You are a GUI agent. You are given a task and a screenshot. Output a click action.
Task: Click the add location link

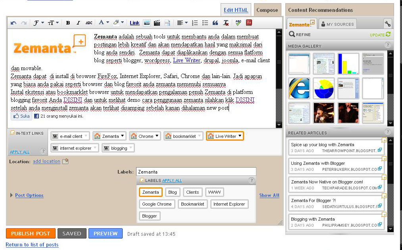click(46, 161)
